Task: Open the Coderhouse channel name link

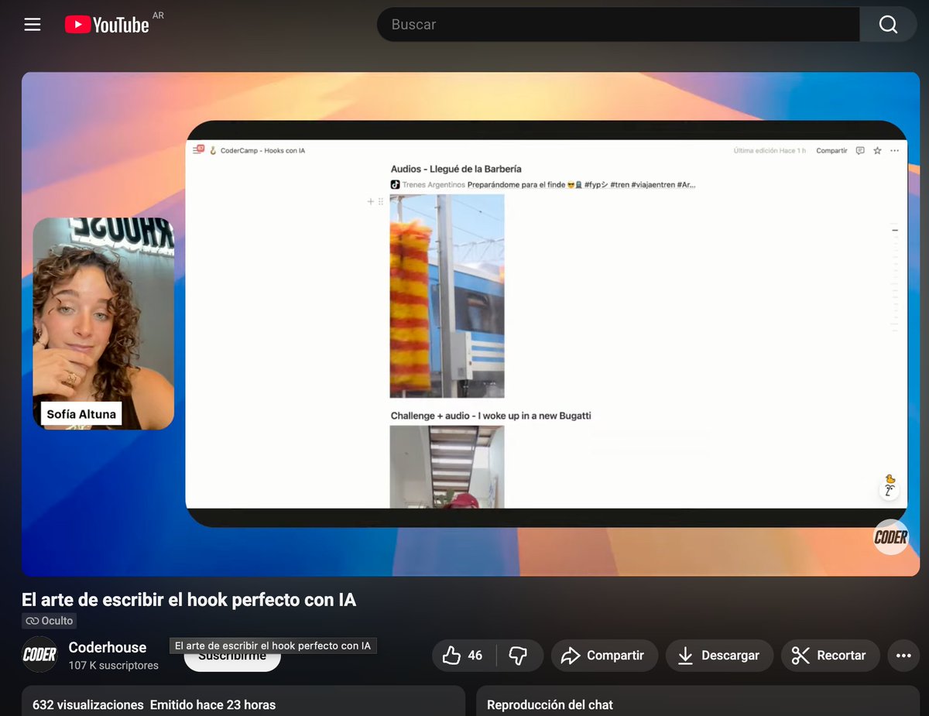Action: tap(108, 647)
